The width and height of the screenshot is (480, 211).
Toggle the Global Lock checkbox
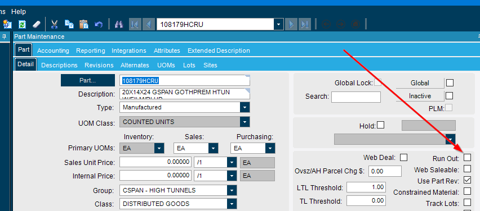[x=378, y=82]
